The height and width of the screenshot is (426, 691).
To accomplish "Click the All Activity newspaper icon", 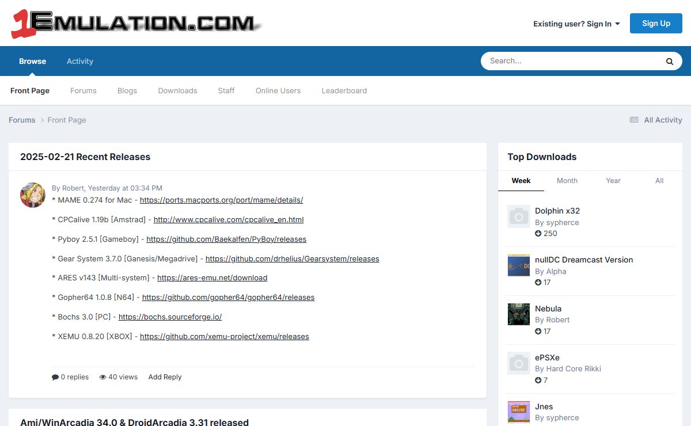I will coord(634,120).
